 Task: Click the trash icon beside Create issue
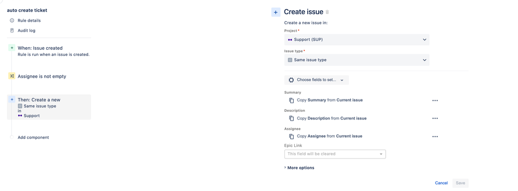(328, 12)
